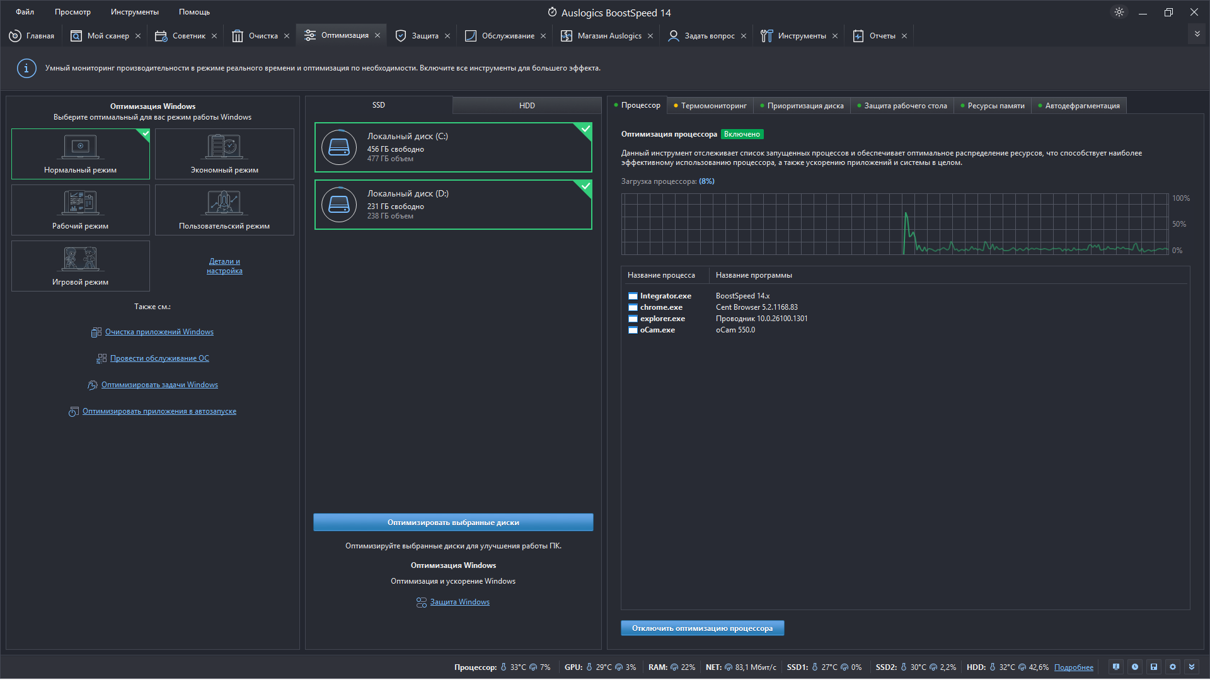Image resolution: width=1210 pixels, height=680 pixels.
Task: Select the Custom mode (Пользовательский режим) tile
Action: [224, 210]
